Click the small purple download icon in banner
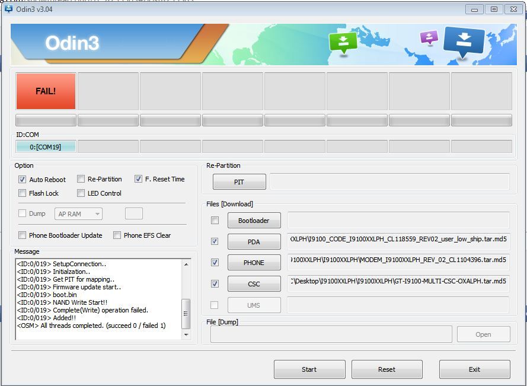 pyautogui.click(x=429, y=37)
